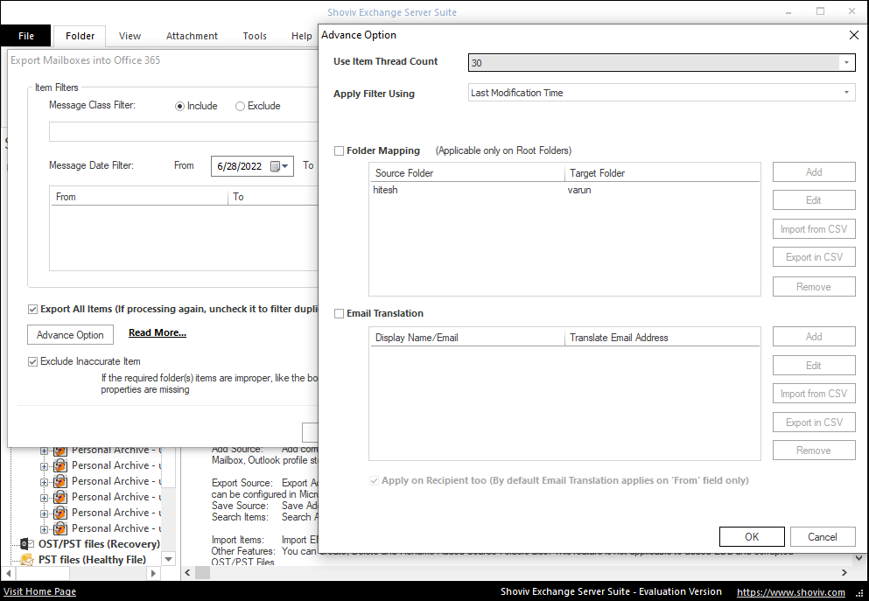Viewport: 869px width, 601px height.
Task: Expand the second Personal Archive tree node
Action: coord(44,466)
